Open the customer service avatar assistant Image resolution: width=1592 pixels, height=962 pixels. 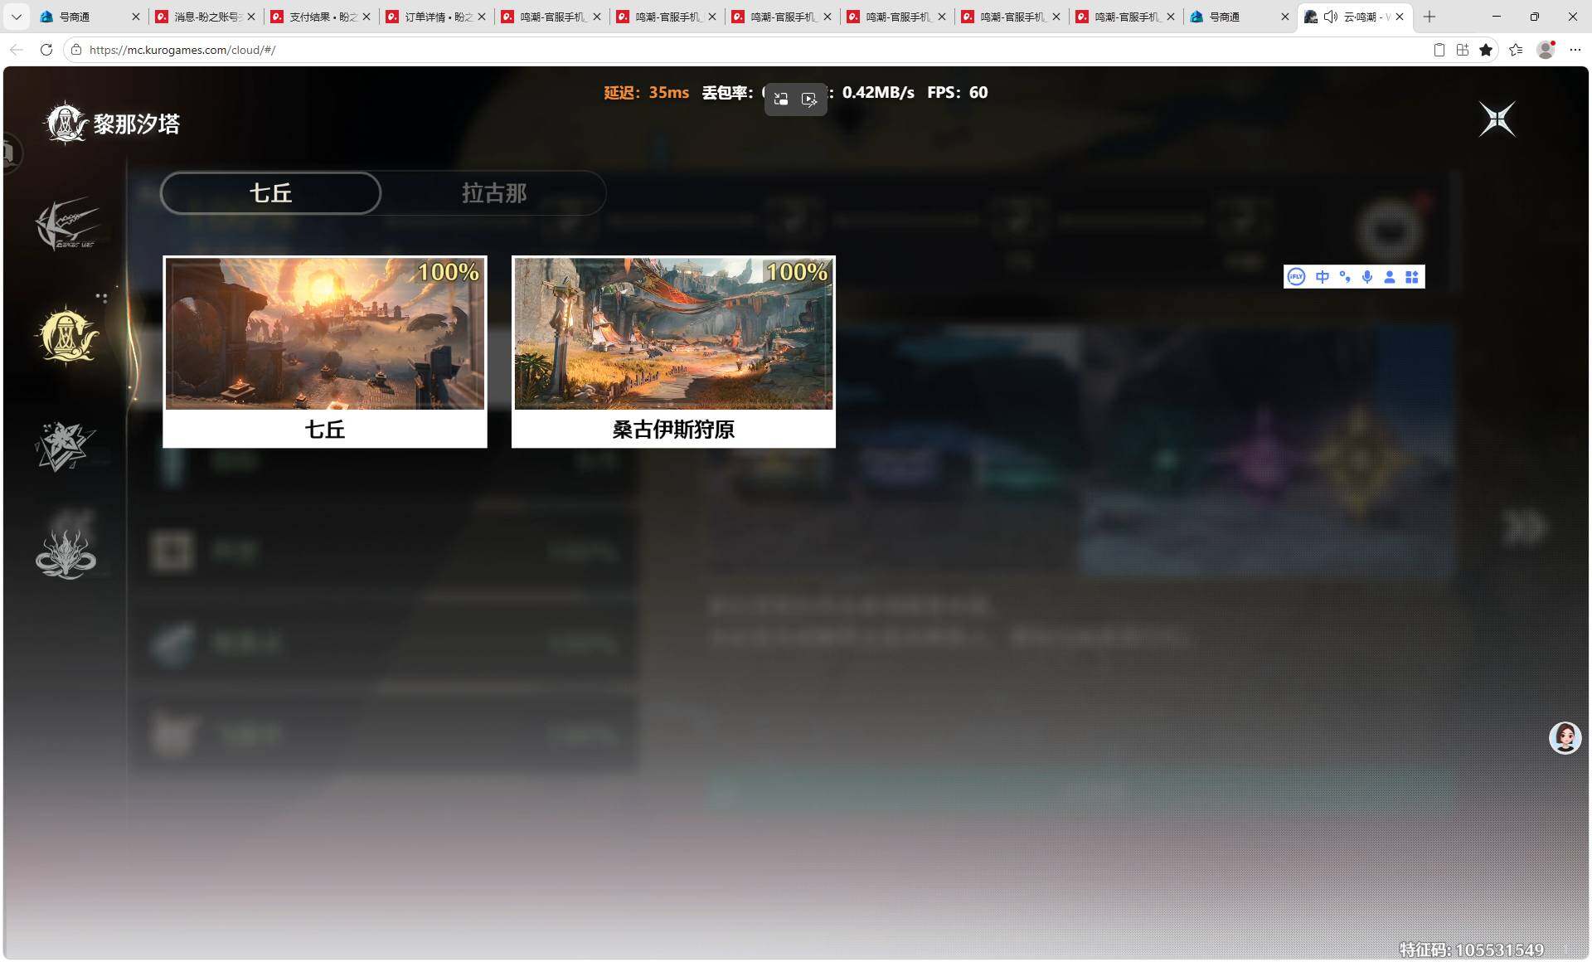click(1565, 737)
